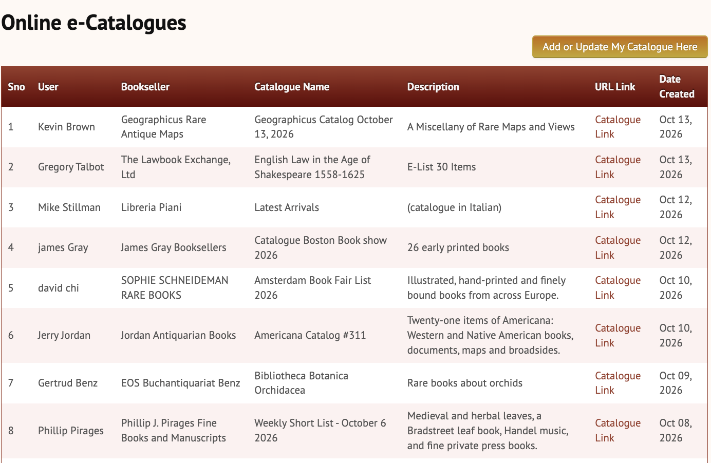Click catalogue name Amsterdam Book Fair List 2026
The height and width of the screenshot is (463, 711).
coord(313,287)
